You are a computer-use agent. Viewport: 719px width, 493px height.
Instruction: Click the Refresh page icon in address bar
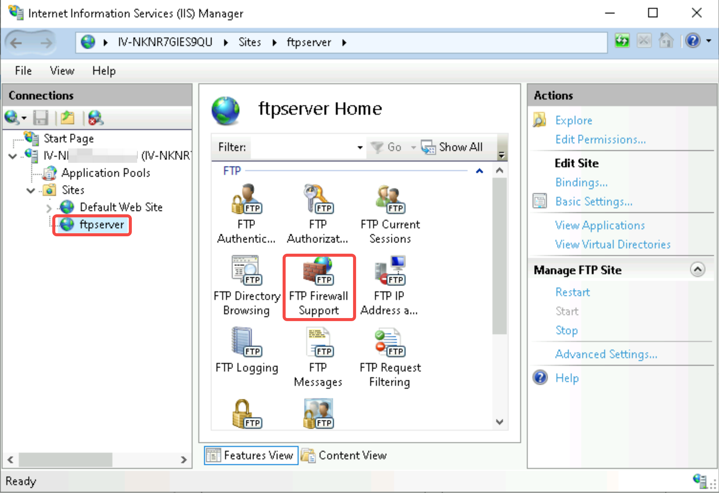[622, 41]
